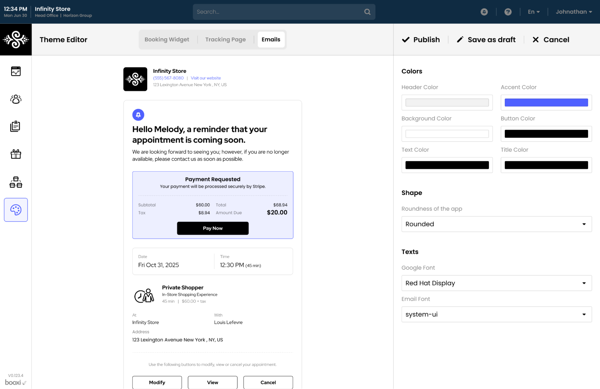
Task: Switch to the Booking Widget tab
Action: (x=167, y=40)
